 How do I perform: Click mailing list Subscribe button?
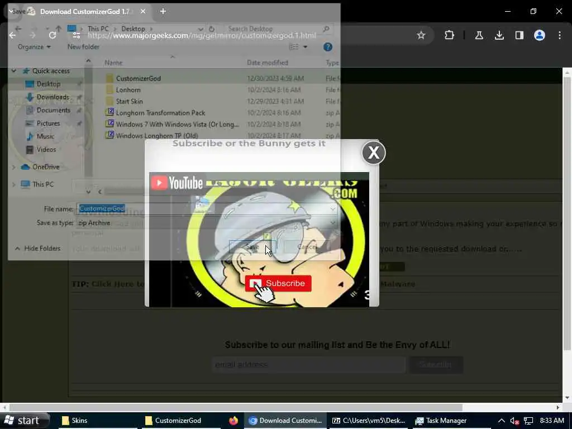436,365
